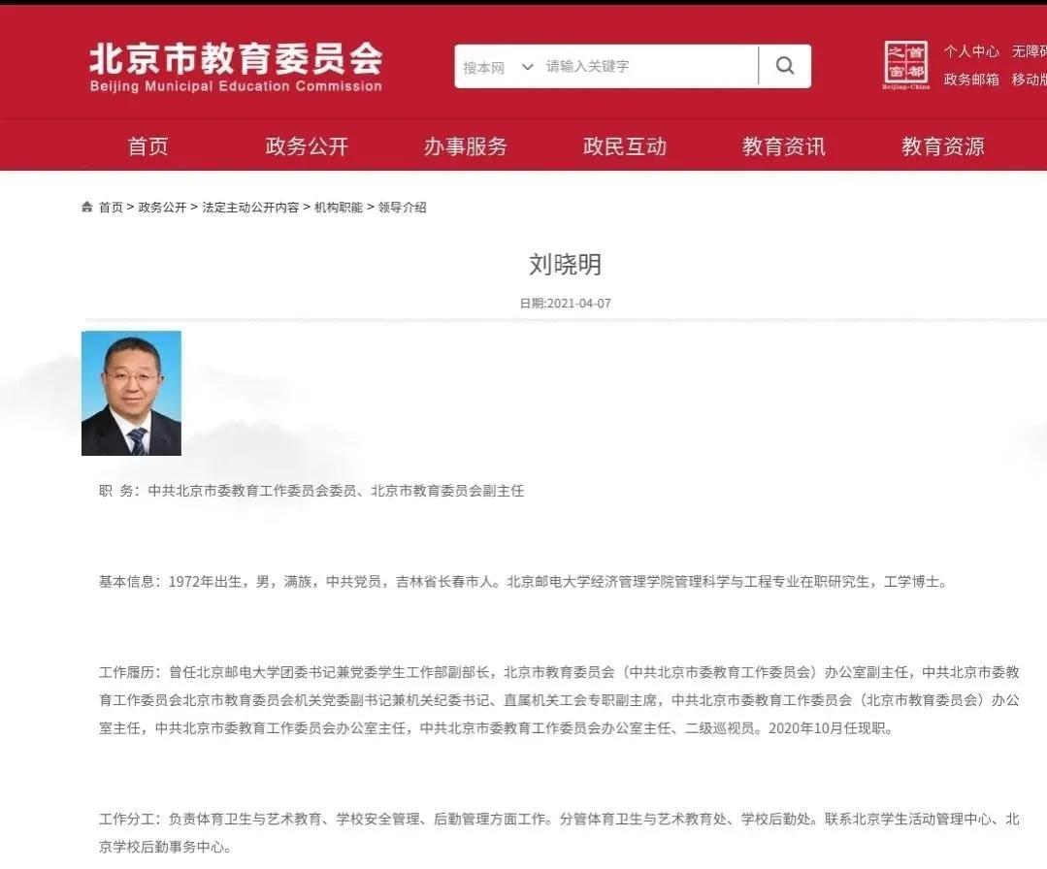Image resolution: width=1047 pixels, height=869 pixels.
Task: Click the 首都之窗 Beijing-China seal icon
Action: pyautogui.click(x=905, y=64)
